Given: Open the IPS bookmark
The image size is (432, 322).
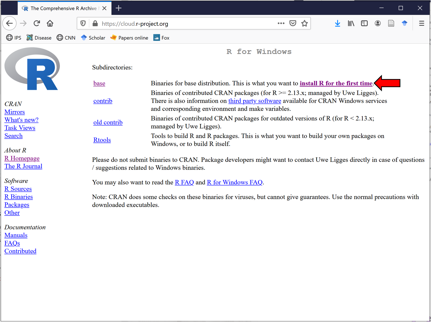Looking at the screenshot, I should point(14,38).
